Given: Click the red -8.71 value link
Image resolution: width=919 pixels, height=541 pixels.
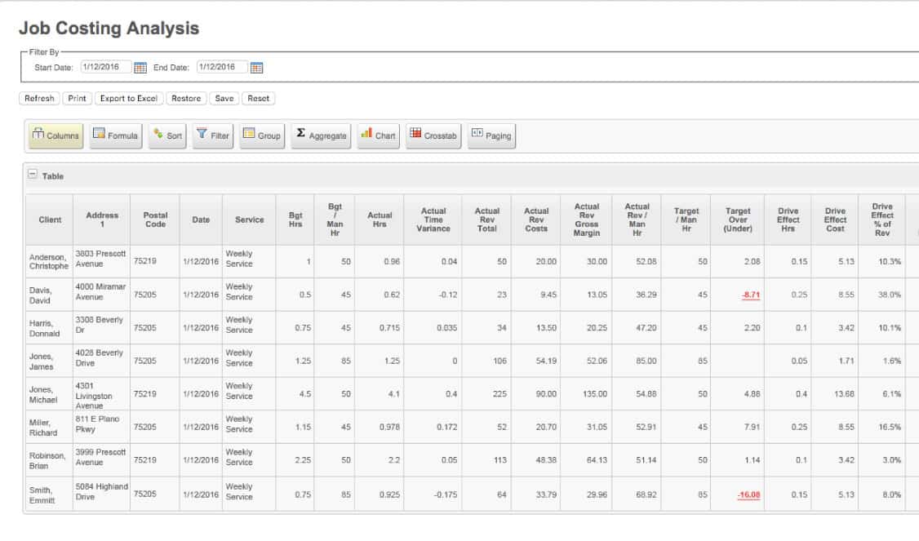Looking at the screenshot, I should [x=751, y=295].
